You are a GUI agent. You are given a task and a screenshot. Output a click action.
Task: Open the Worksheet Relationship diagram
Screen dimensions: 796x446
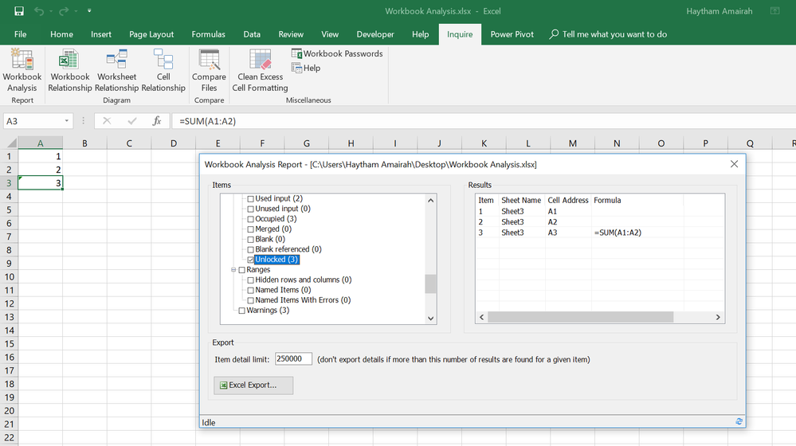[116, 71]
